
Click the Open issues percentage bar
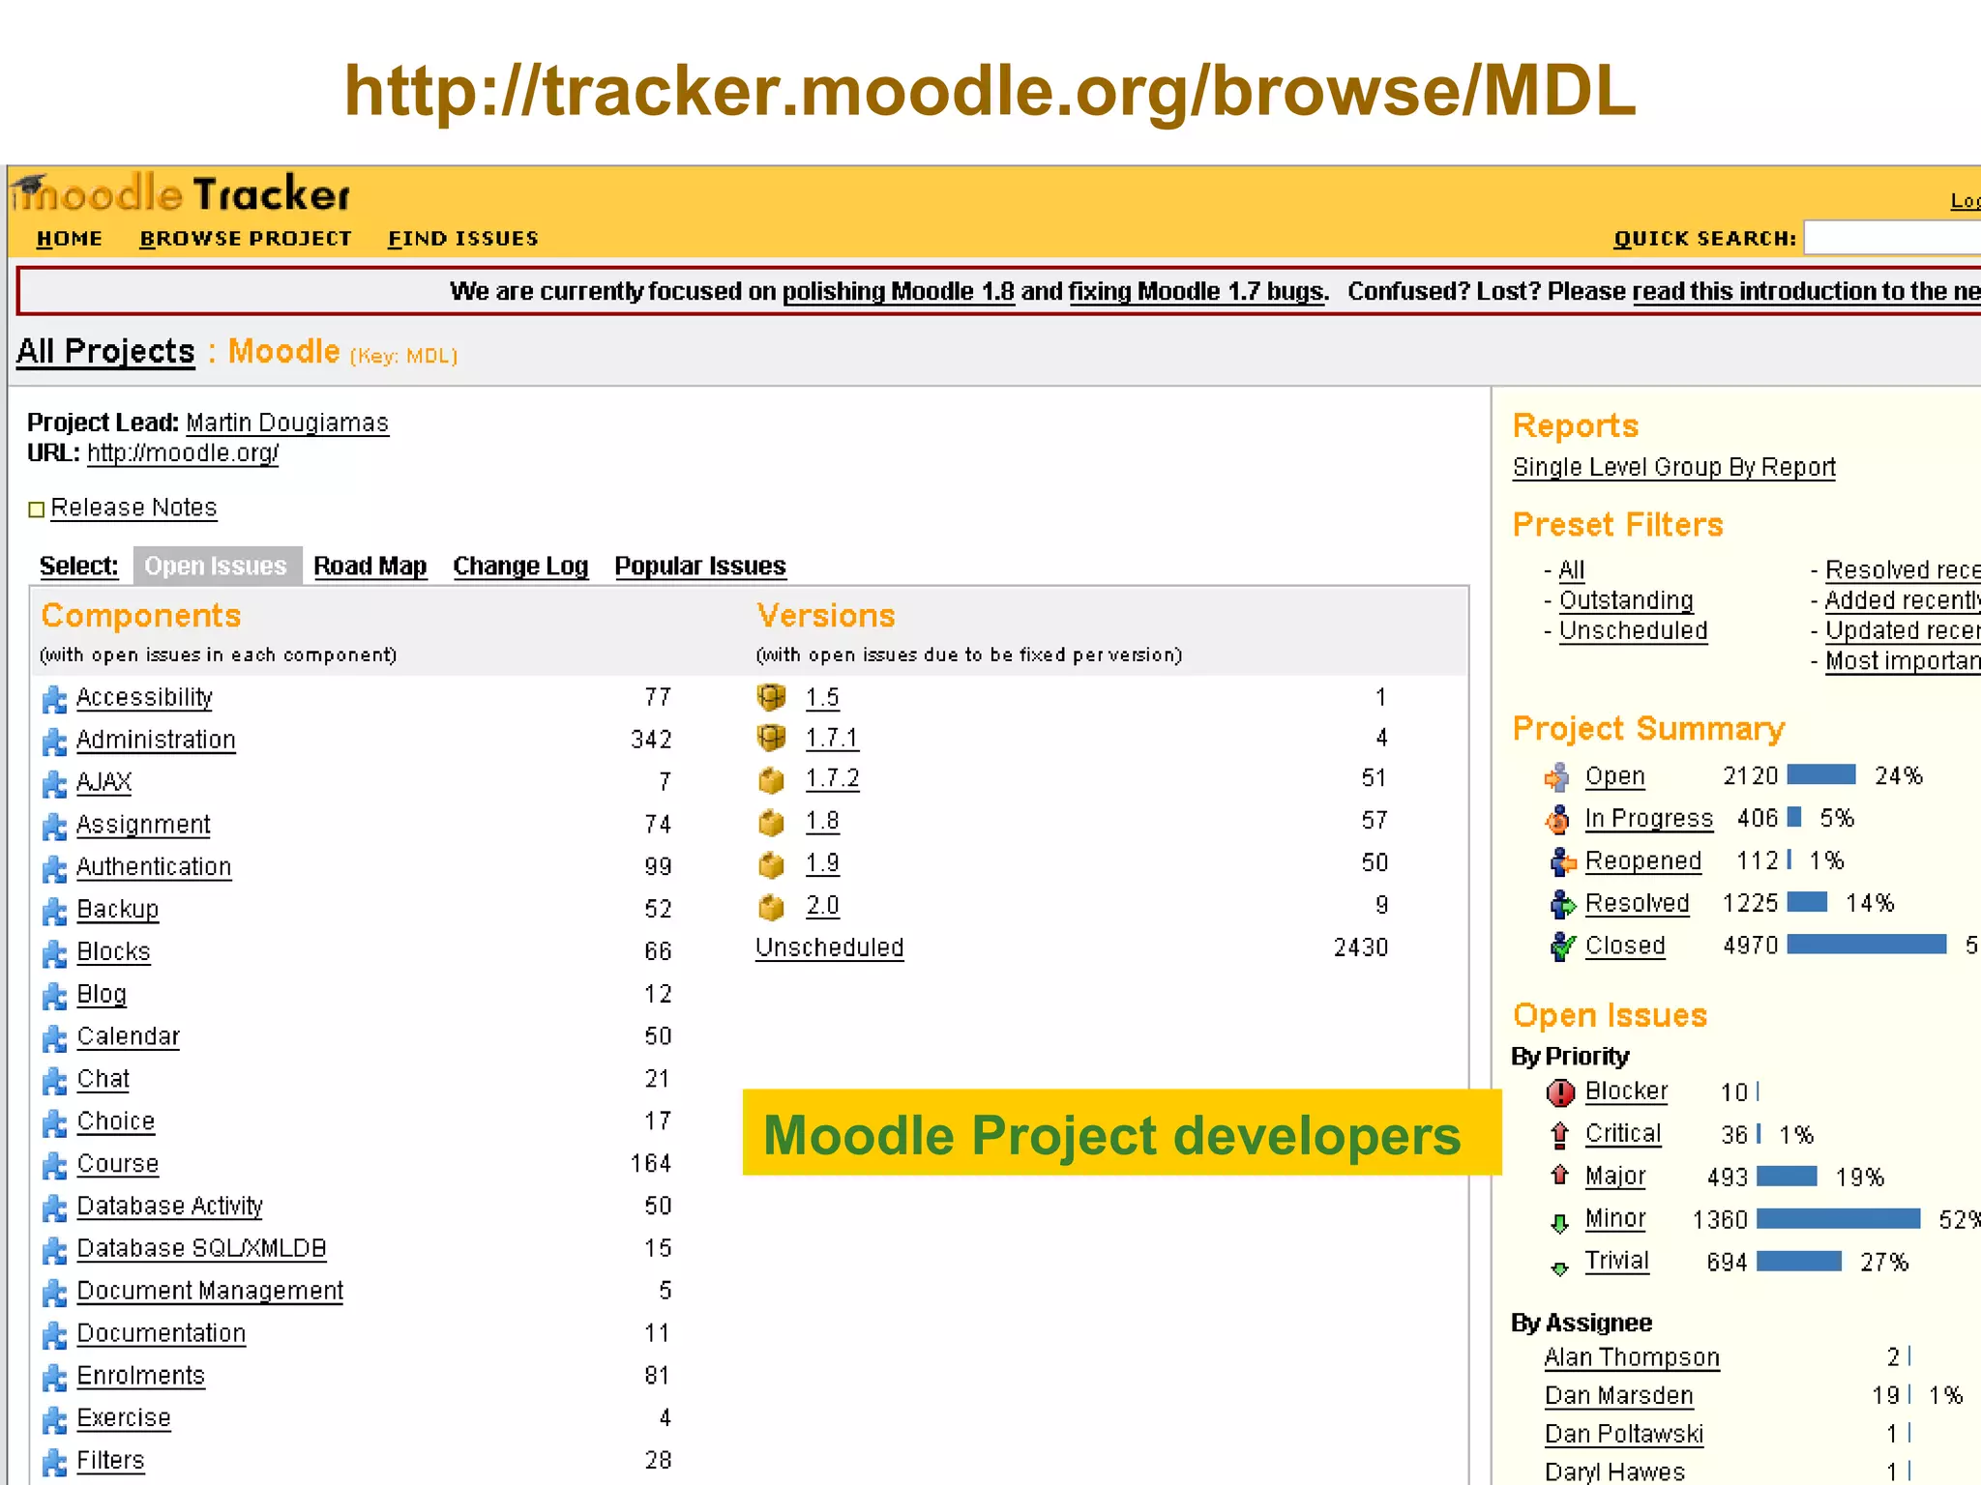click(1822, 774)
